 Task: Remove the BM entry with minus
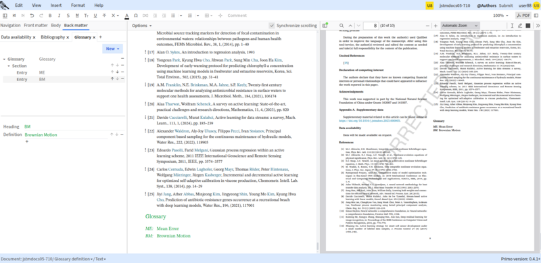click(x=122, y=78)
